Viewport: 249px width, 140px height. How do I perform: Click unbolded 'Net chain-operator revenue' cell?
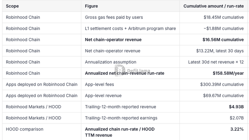pos(112,51)
